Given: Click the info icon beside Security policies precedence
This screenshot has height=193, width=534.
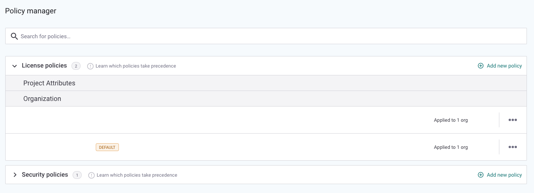Looking at the screenshot, I should [91, 175].
